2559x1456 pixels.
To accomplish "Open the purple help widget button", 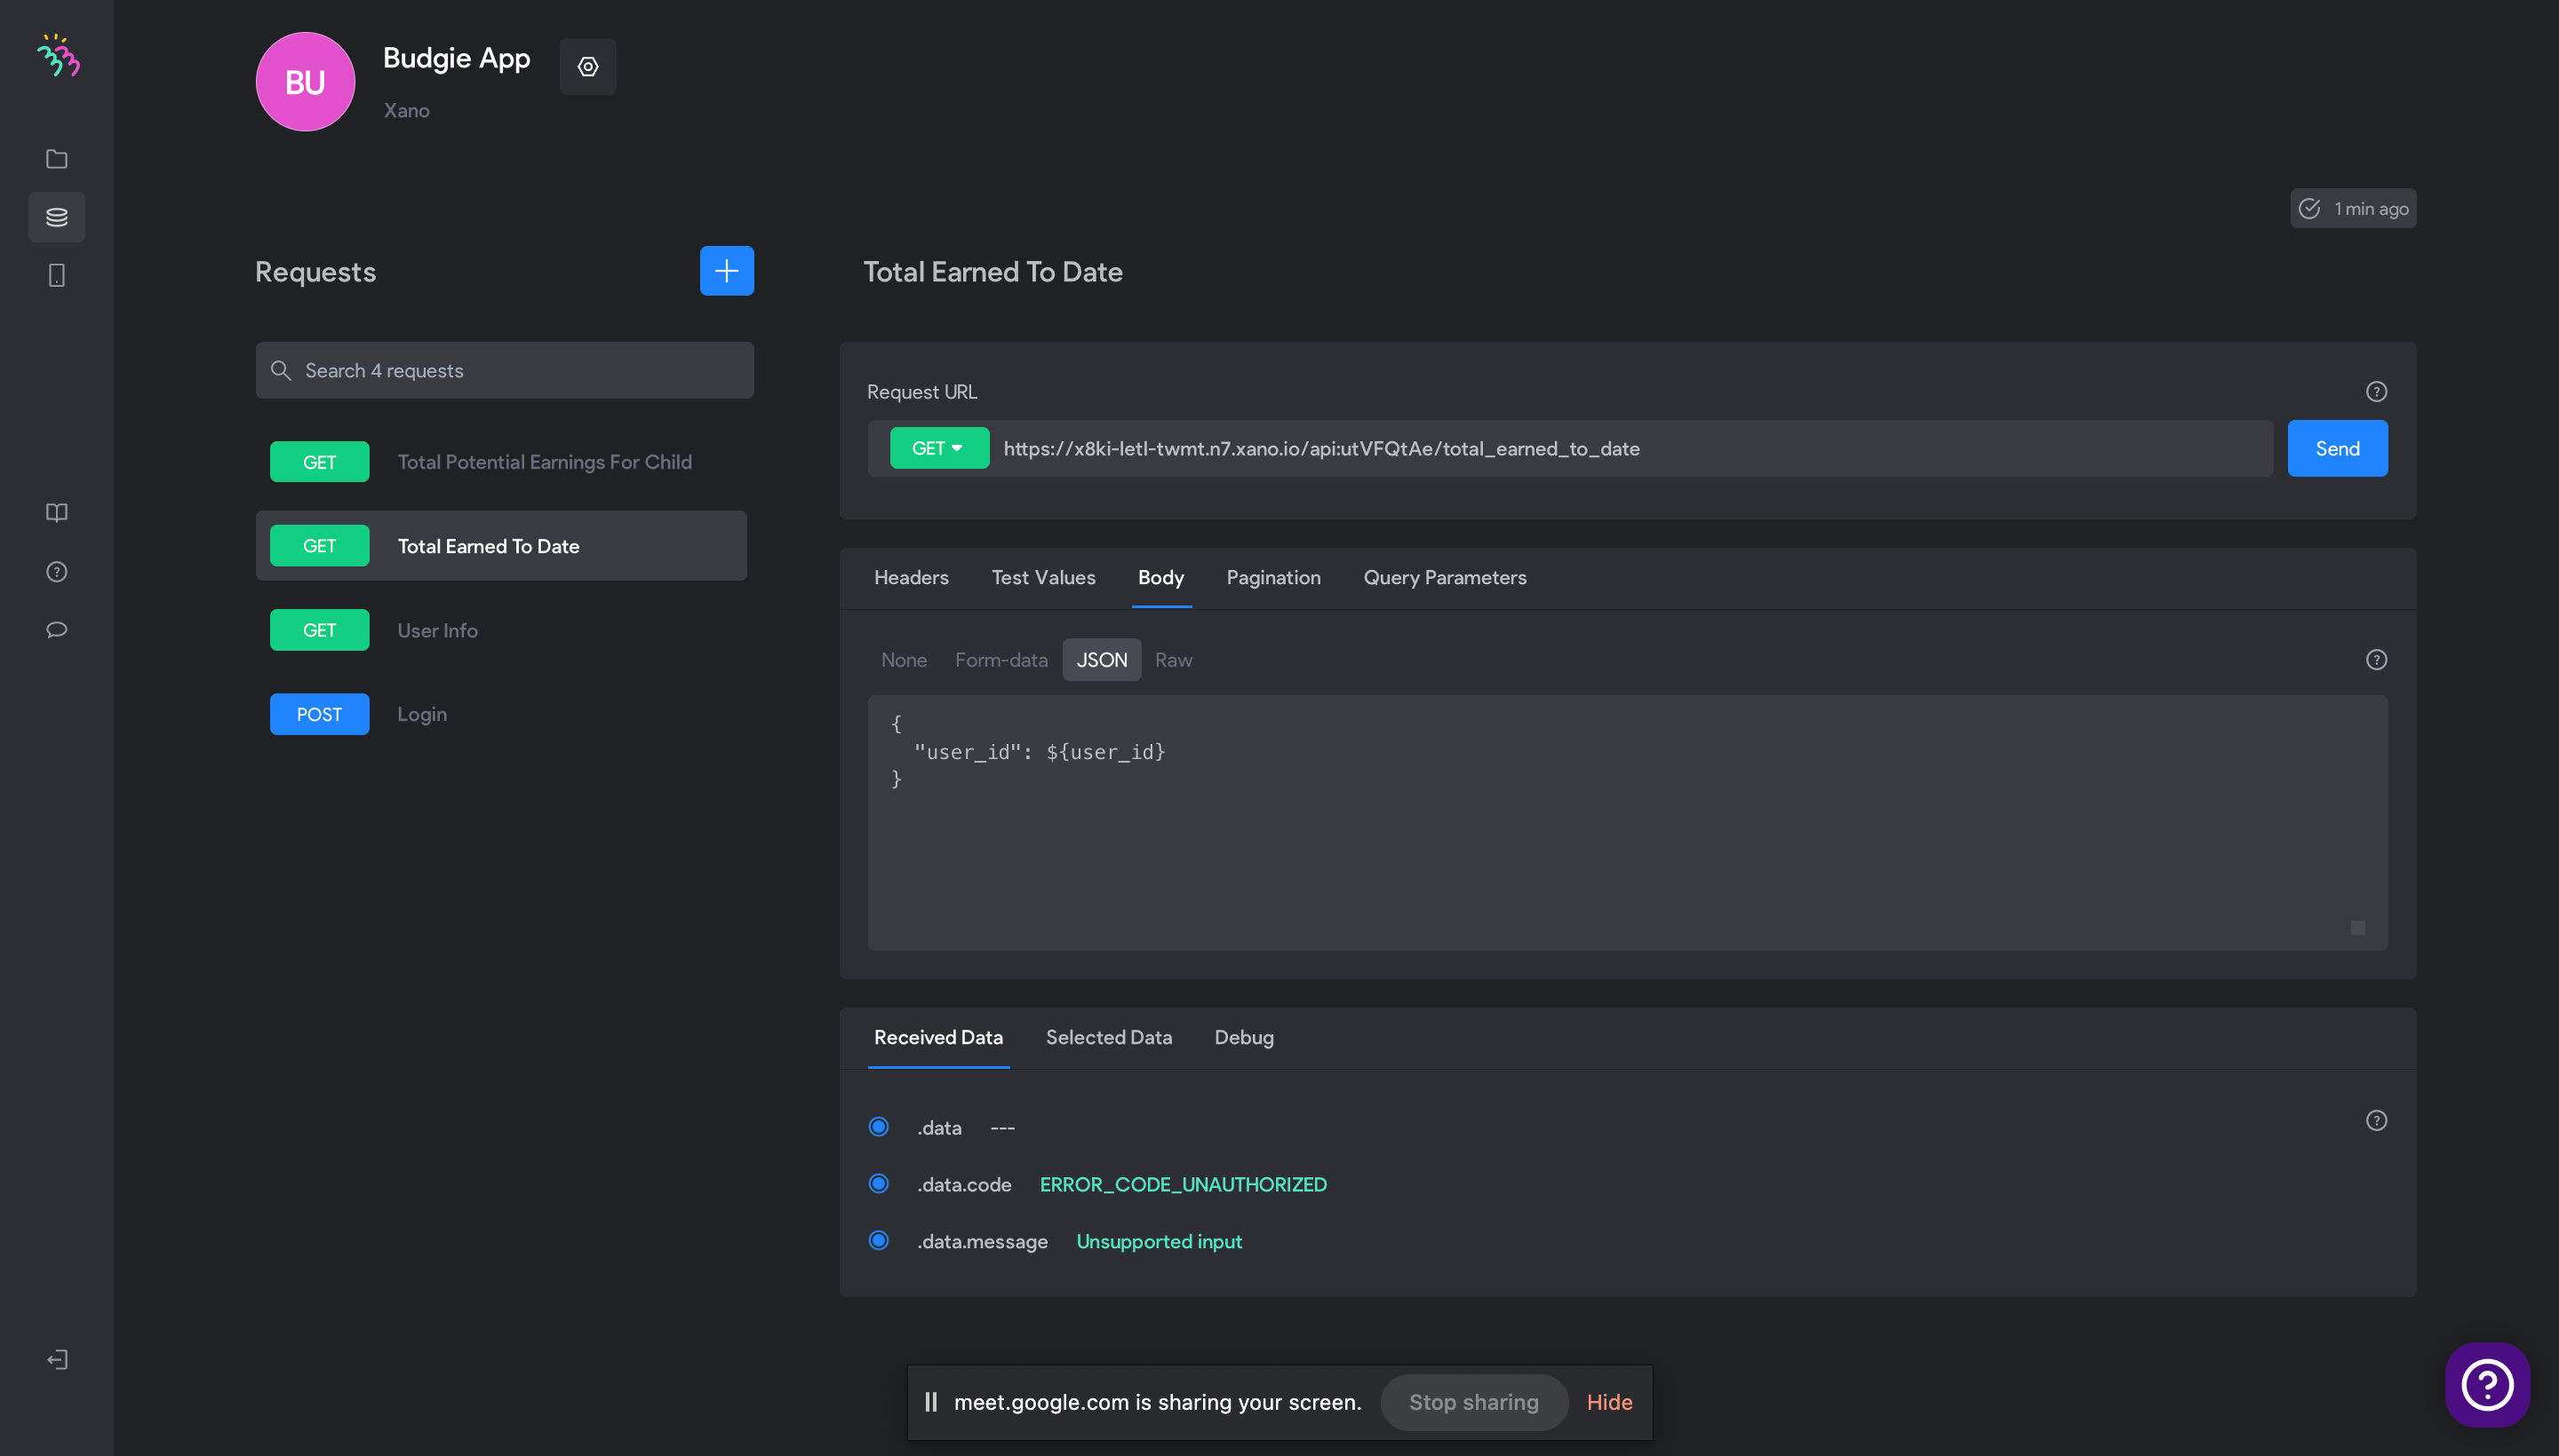I will (x=2488, y=1385).
